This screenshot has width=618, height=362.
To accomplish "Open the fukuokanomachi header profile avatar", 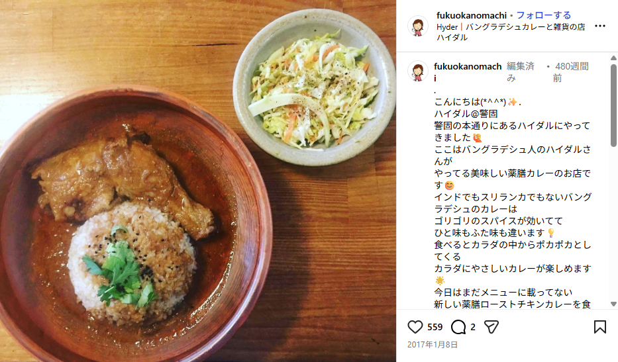I will [418, 26].
